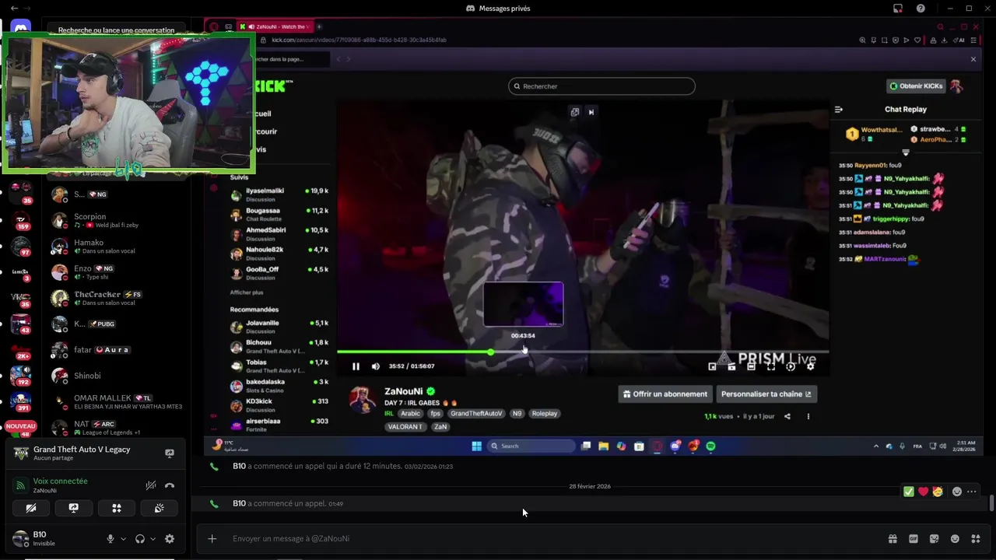Open Scorpion direct message
The width and height of the screenshot is (996, 560).
coord(117,220)
